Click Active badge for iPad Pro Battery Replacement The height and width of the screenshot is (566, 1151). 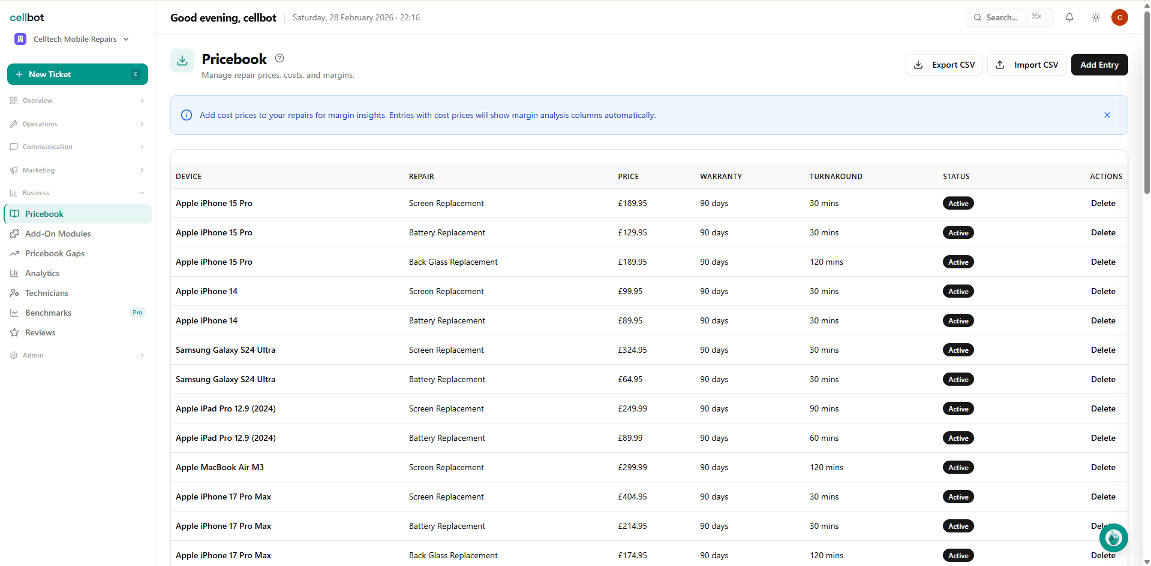pos(958,438)
